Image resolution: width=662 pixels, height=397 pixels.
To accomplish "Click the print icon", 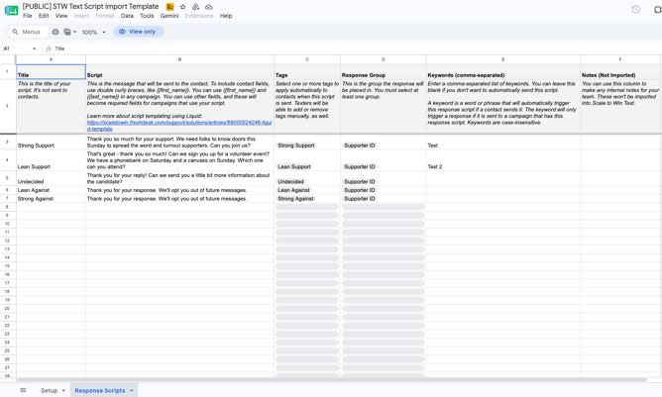I will coord(55,32).
